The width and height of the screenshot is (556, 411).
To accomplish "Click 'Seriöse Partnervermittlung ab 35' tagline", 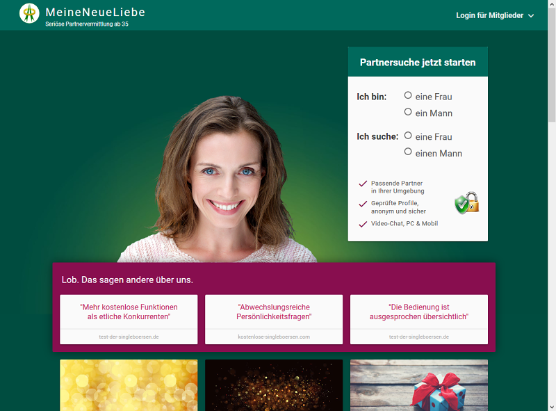I will point(87,24).
